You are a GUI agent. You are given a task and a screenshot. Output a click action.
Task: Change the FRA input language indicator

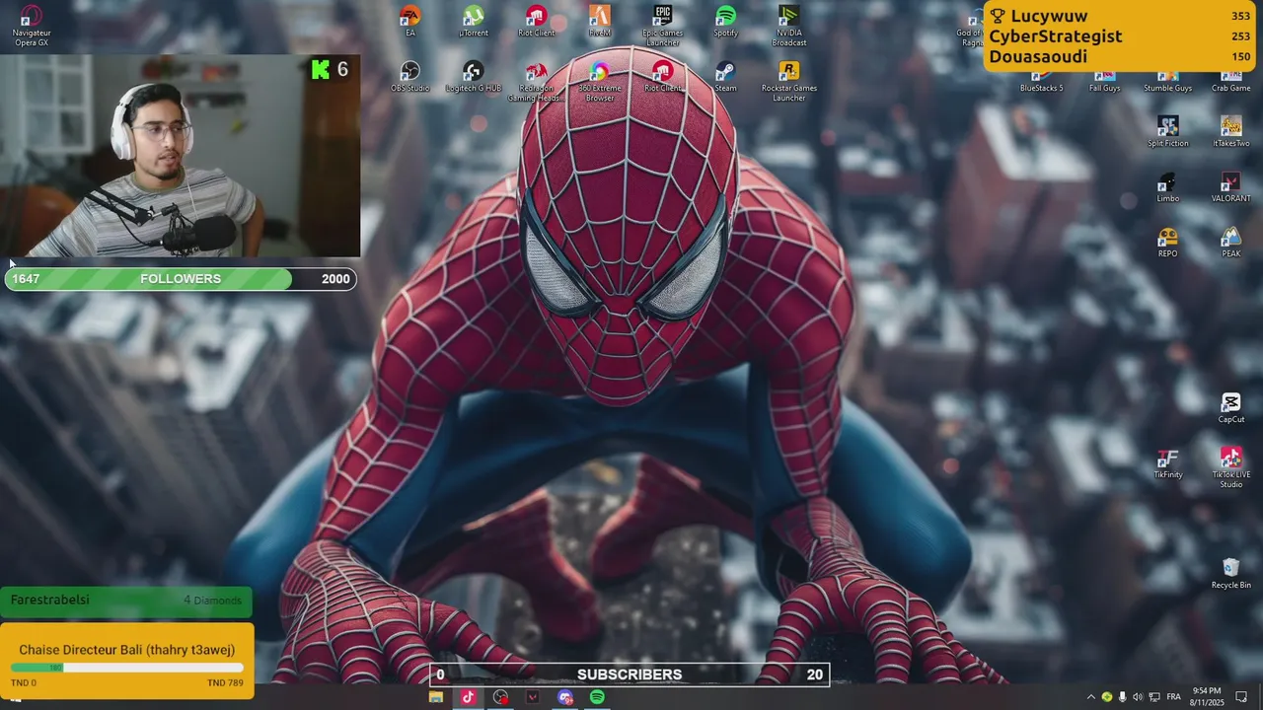coord(1174,697)
